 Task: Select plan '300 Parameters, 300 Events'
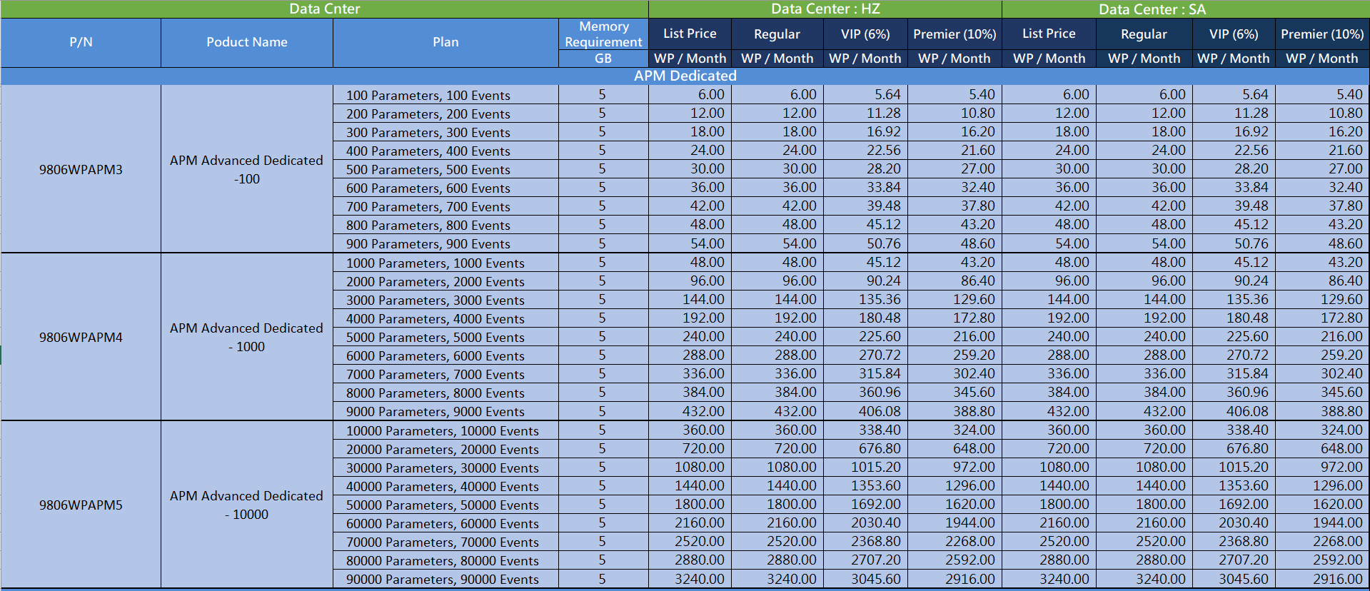point(445,132)
